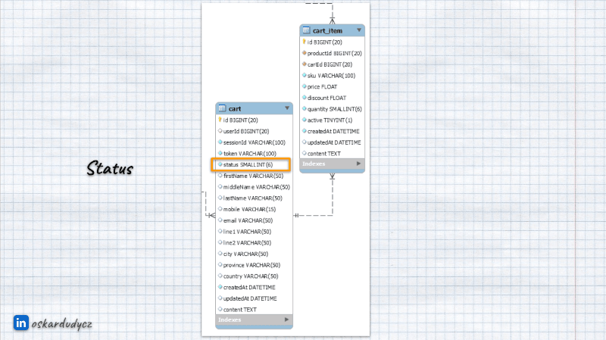Open the LinkedIn icon at bottom left
This screenshot has height=340, width=606.
pos(21,323)
